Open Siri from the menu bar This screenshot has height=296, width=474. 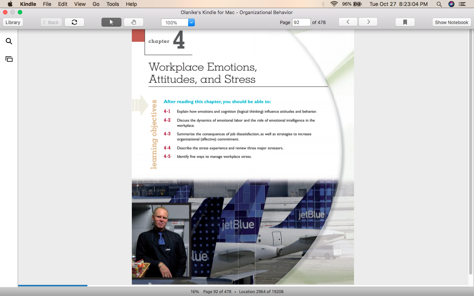point(451,4)
